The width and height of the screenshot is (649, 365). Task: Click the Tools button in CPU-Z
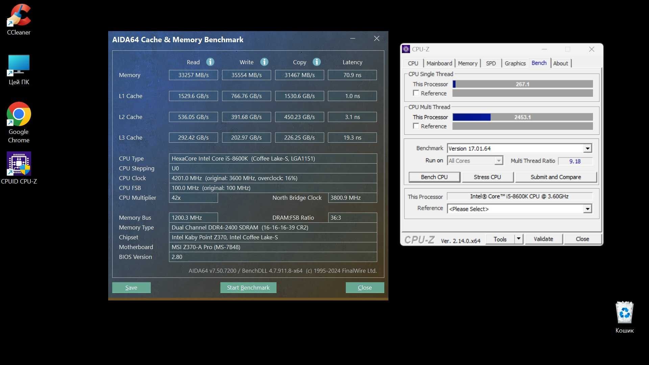(500, 239)
